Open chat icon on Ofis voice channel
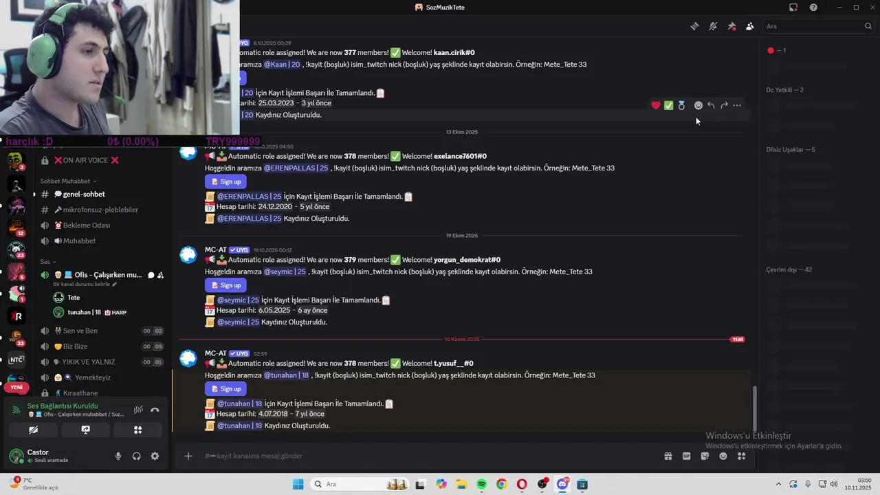Screen dimensions: 880x495 click(x=151, y=275)
